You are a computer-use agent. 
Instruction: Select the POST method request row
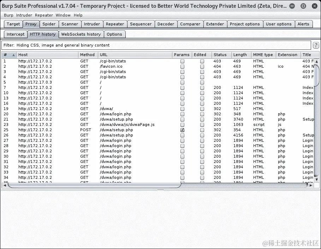pos(157,130)
